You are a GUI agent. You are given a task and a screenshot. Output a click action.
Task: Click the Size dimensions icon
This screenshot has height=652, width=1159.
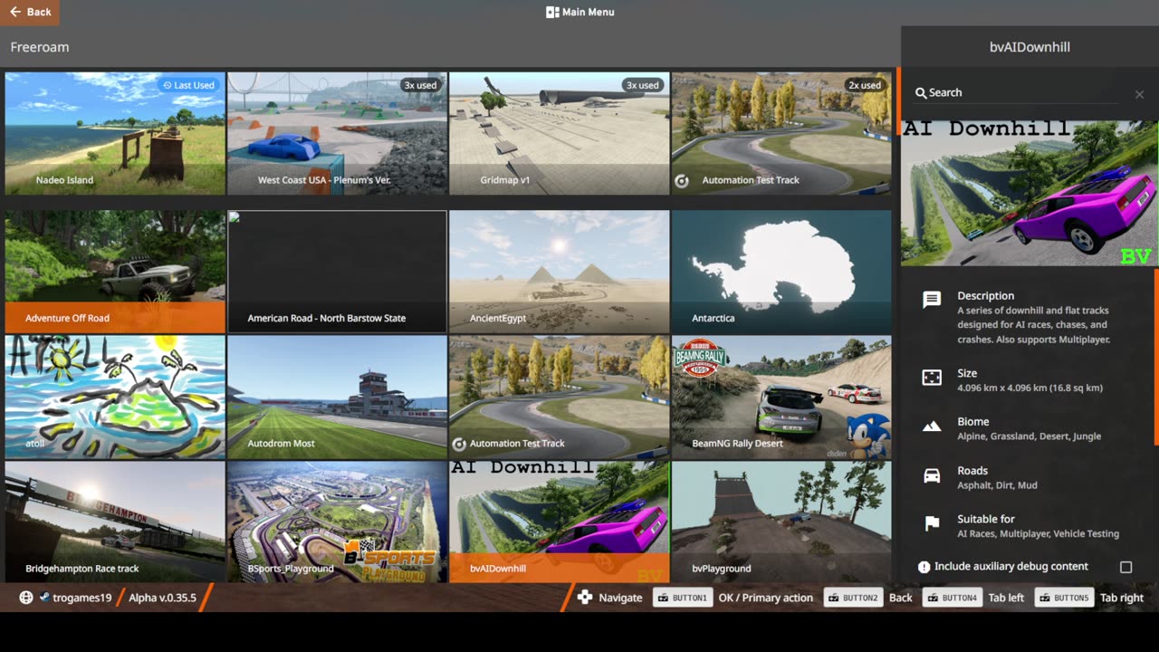(x=932, y=378)
